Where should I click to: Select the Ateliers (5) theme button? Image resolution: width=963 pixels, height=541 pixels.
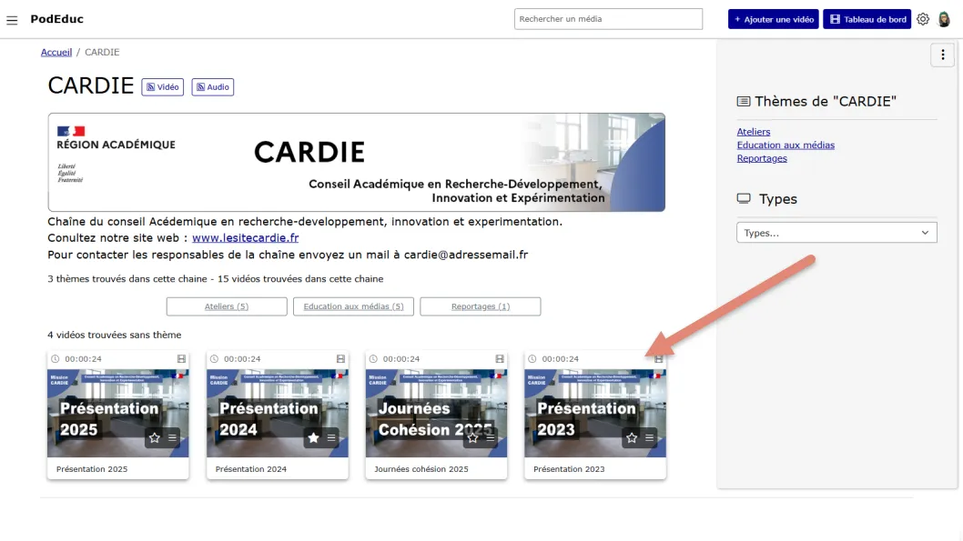227,306
